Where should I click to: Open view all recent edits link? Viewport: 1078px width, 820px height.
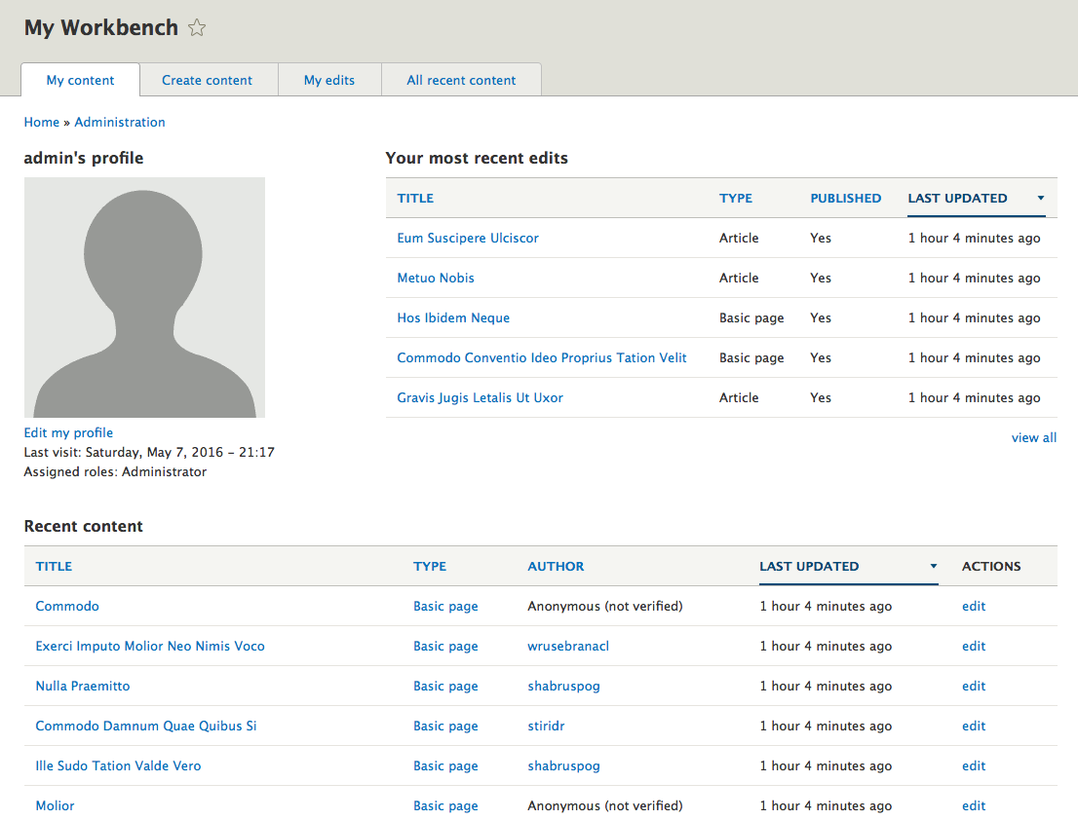(x=1033, y=437)
